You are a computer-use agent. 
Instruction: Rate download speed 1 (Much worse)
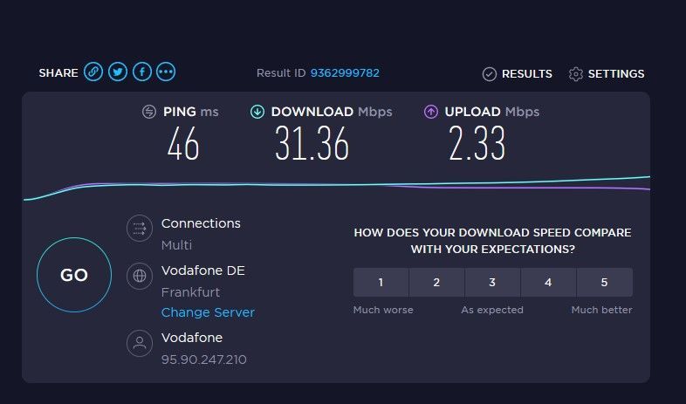[381, 283]
